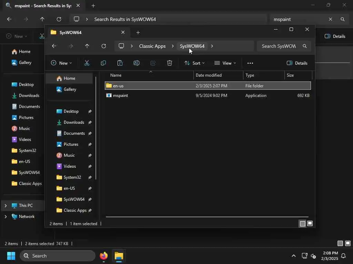The height and width of the screenshot is (264, 353).
Task: Expand This PC in background window tree
Action: 6,206
